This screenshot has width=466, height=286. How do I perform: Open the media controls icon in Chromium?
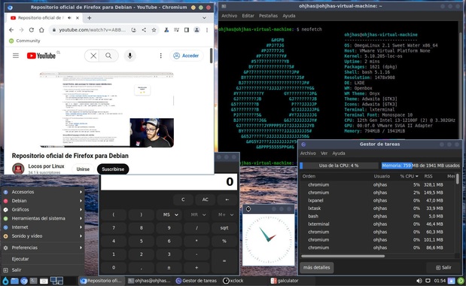coord(176,29)
